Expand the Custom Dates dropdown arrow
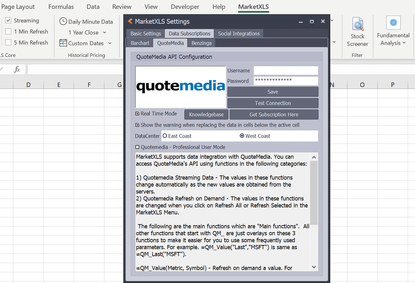 coord(110,43)
